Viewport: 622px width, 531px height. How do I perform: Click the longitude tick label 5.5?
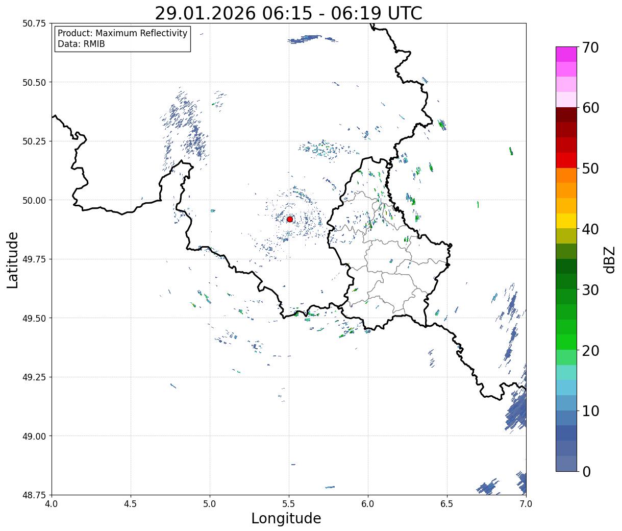pos(289,504)
